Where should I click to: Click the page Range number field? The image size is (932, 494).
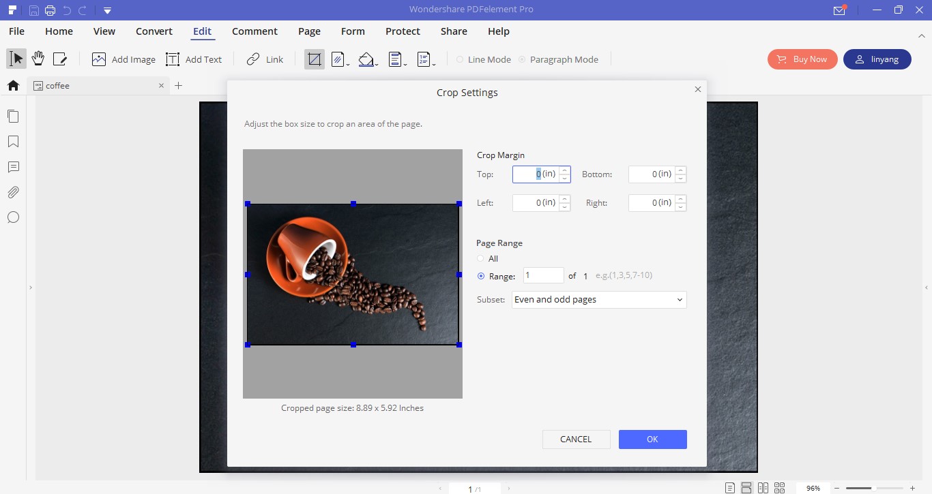pos(544,275)
